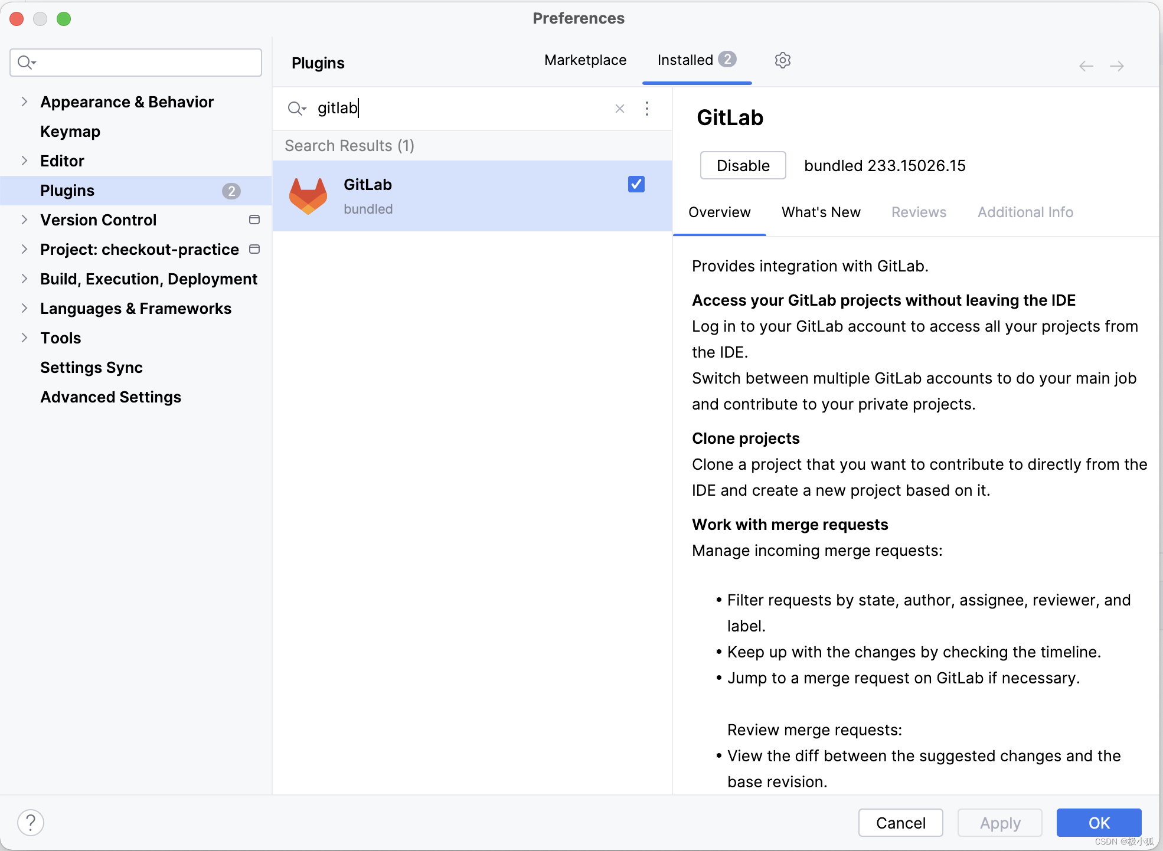Click the Clone projects heading

[x=746, y=438]
